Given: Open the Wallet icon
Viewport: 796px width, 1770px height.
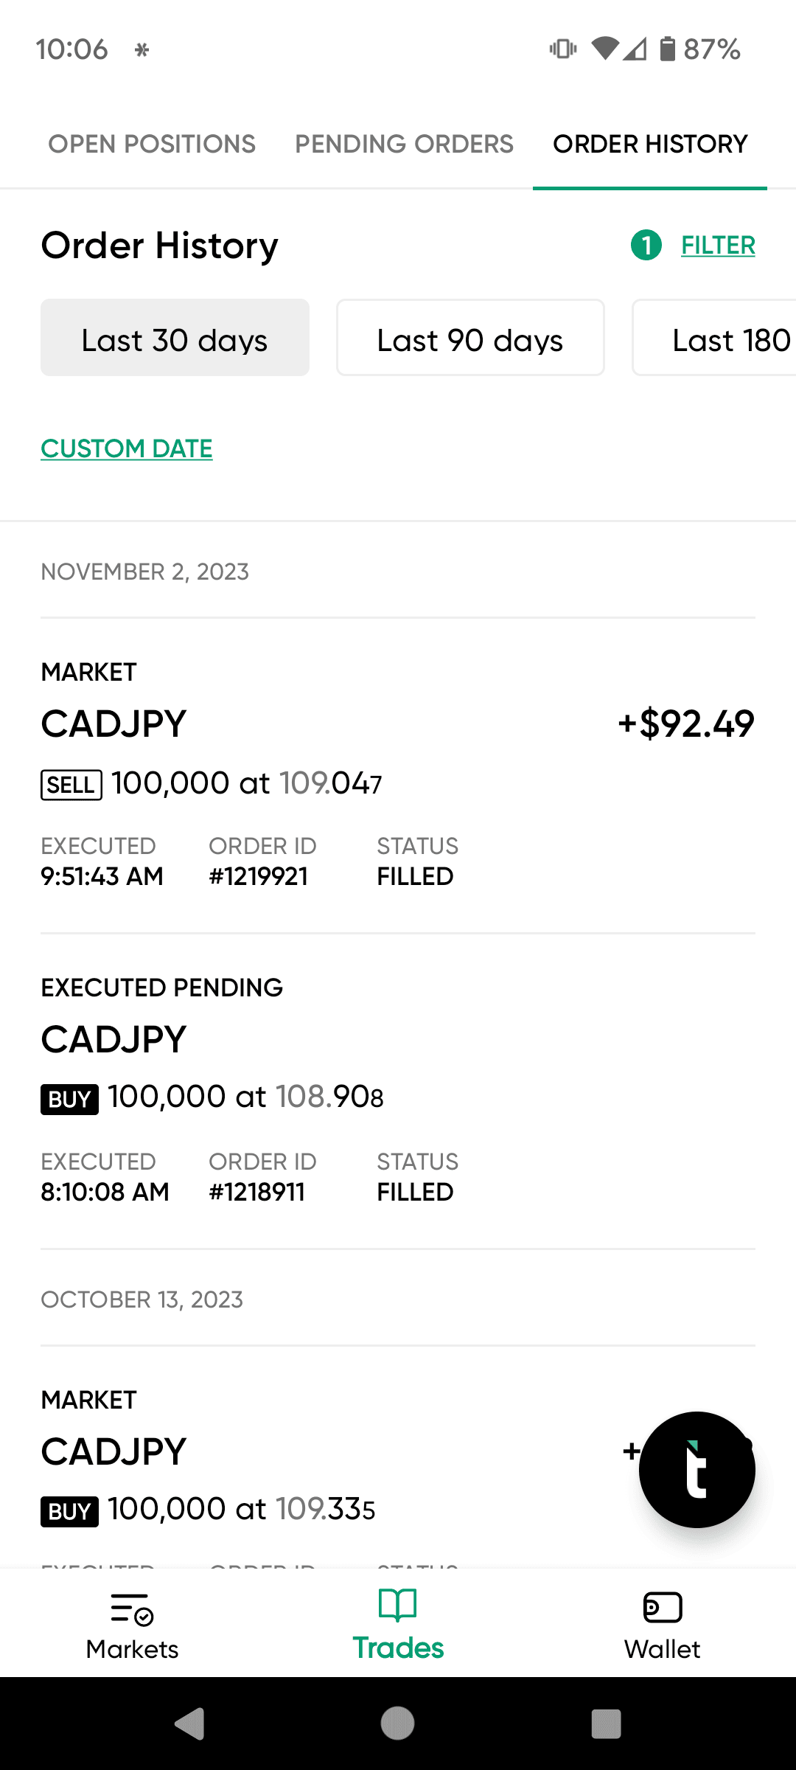Looking at the screenshot, I should coord(663,1608).
